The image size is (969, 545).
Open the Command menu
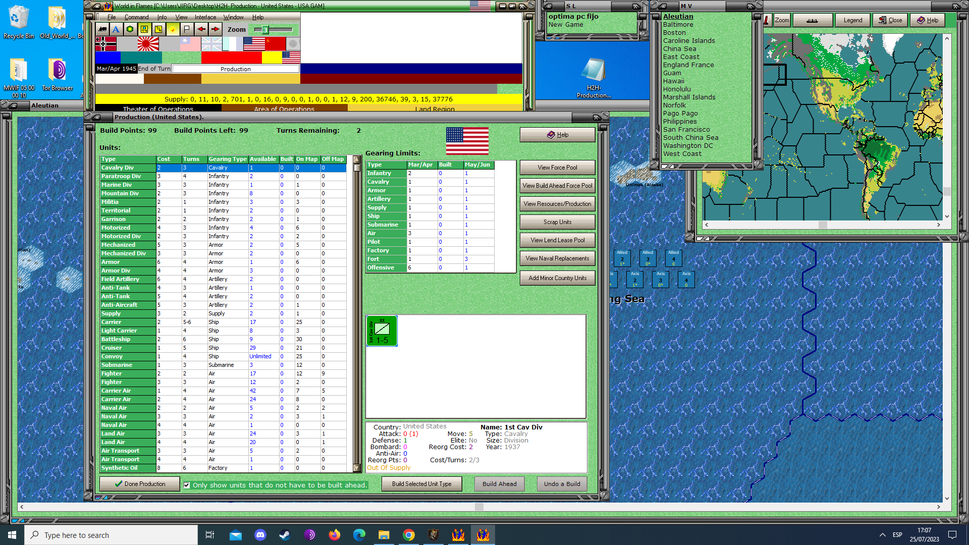tap(136, 17)
